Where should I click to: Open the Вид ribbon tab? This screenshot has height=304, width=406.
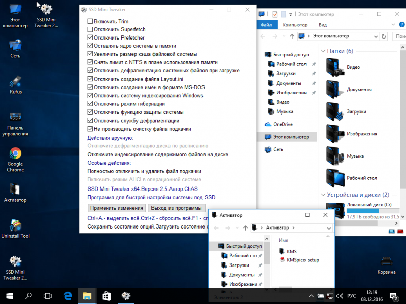pyautogui.click(x=323, y=25)
